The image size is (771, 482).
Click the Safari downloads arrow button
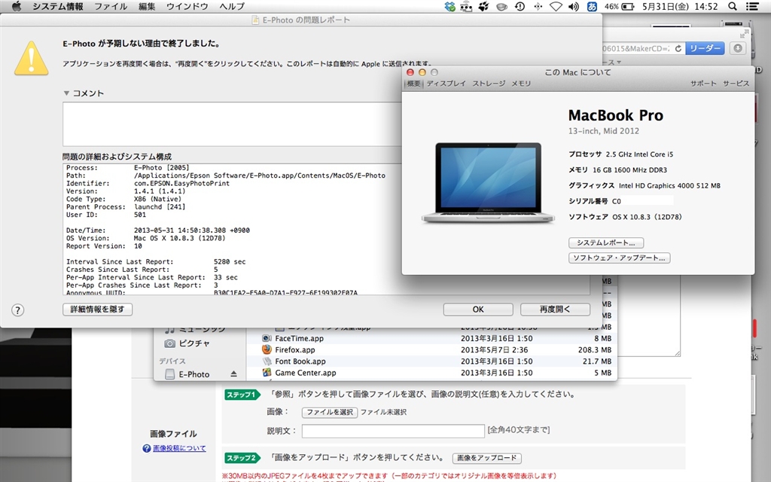point(738,48)
